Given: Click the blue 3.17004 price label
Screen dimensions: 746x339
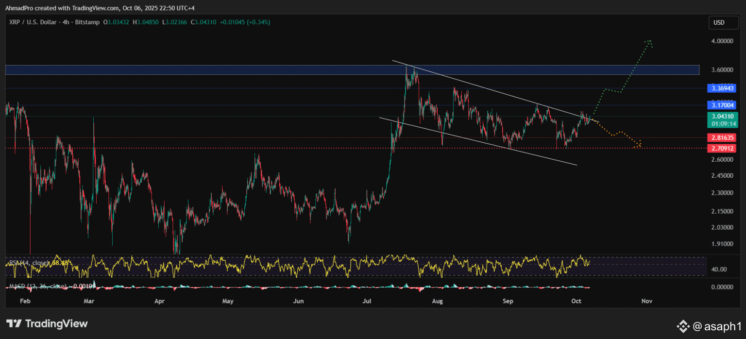Looking at the screenshot, I should pos(723,105).
